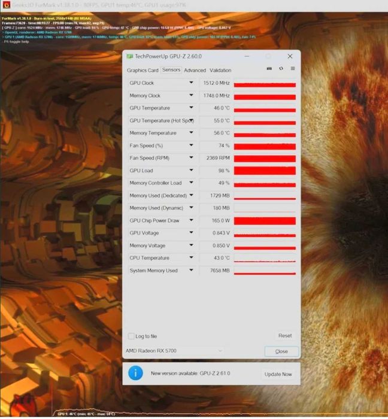
Task: Open AMD Radeon RX 5700 GPU selector
Action: [x=174, y=352]
